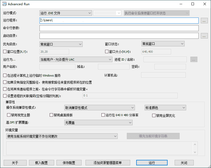Image resolution: width=211 pixels, height=168 pixels.
Task: Open the 高 DPI 扩展覆盖 dropdown
Action: tap(98, 123)
